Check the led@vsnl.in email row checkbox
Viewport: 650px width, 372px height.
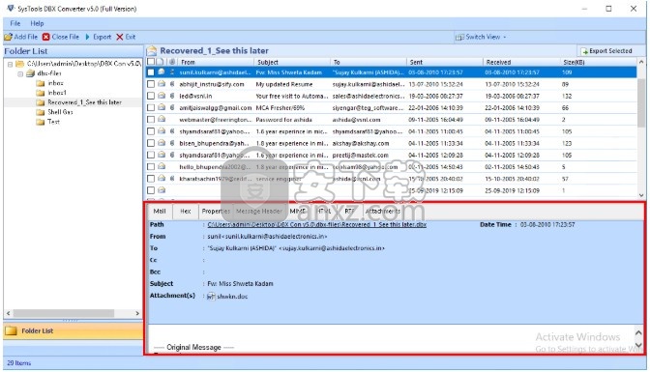pos(151,96)
